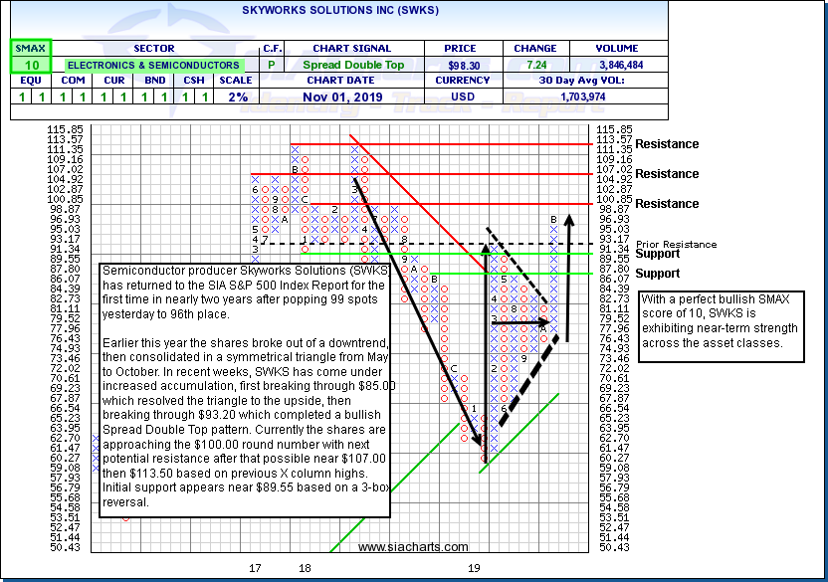
Task: Open the www.siacharts.com link
Action: tap(413, 547)
